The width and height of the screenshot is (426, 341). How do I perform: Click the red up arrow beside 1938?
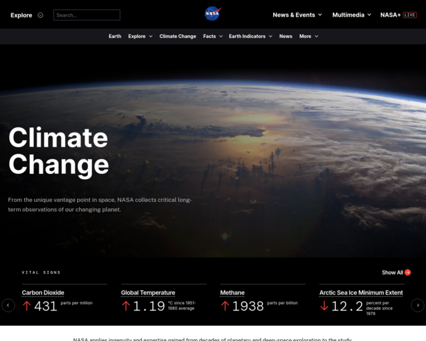[x=225, y=306]
